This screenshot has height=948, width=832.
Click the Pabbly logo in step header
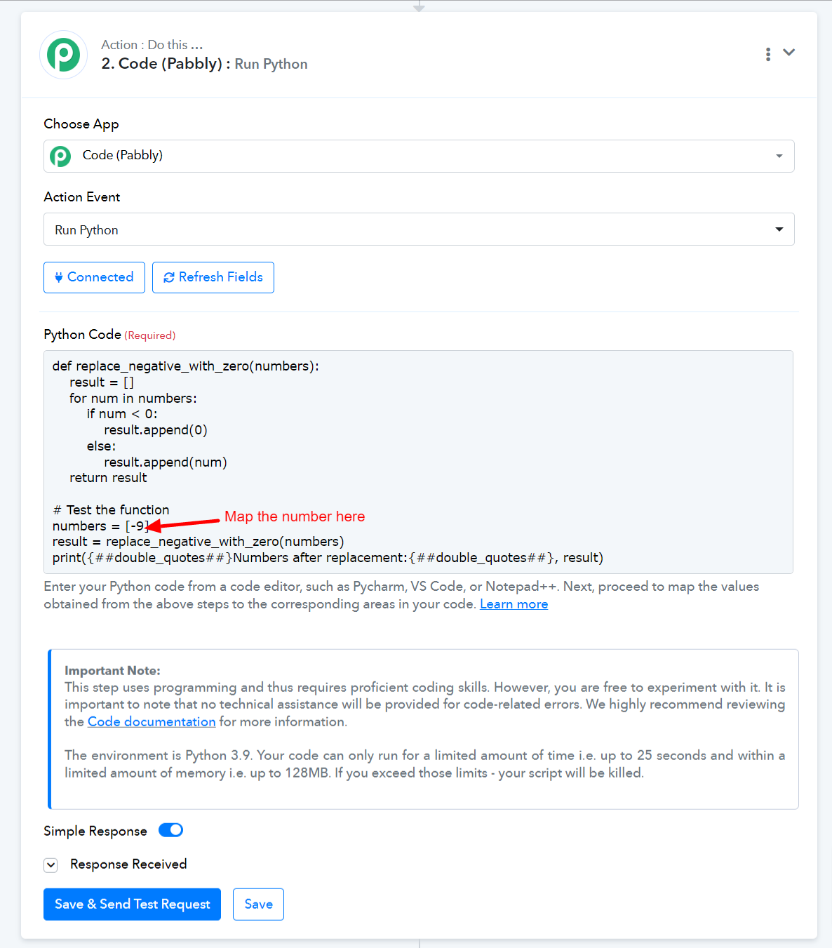(64, 55)
